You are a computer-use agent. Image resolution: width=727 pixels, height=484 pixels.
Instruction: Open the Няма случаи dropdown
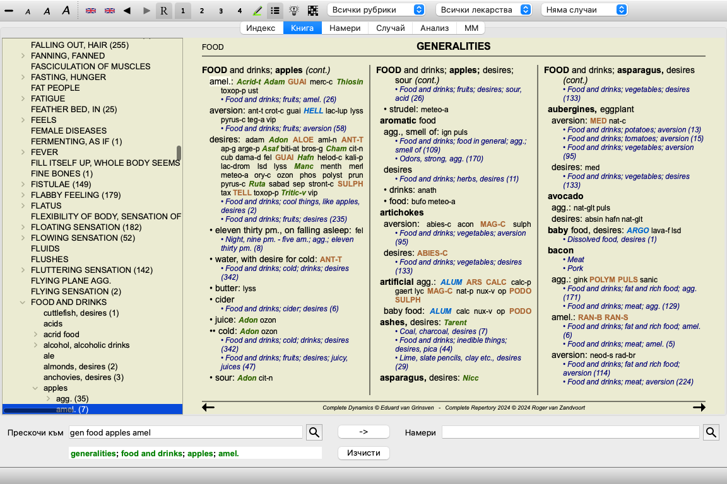point(584,10)
